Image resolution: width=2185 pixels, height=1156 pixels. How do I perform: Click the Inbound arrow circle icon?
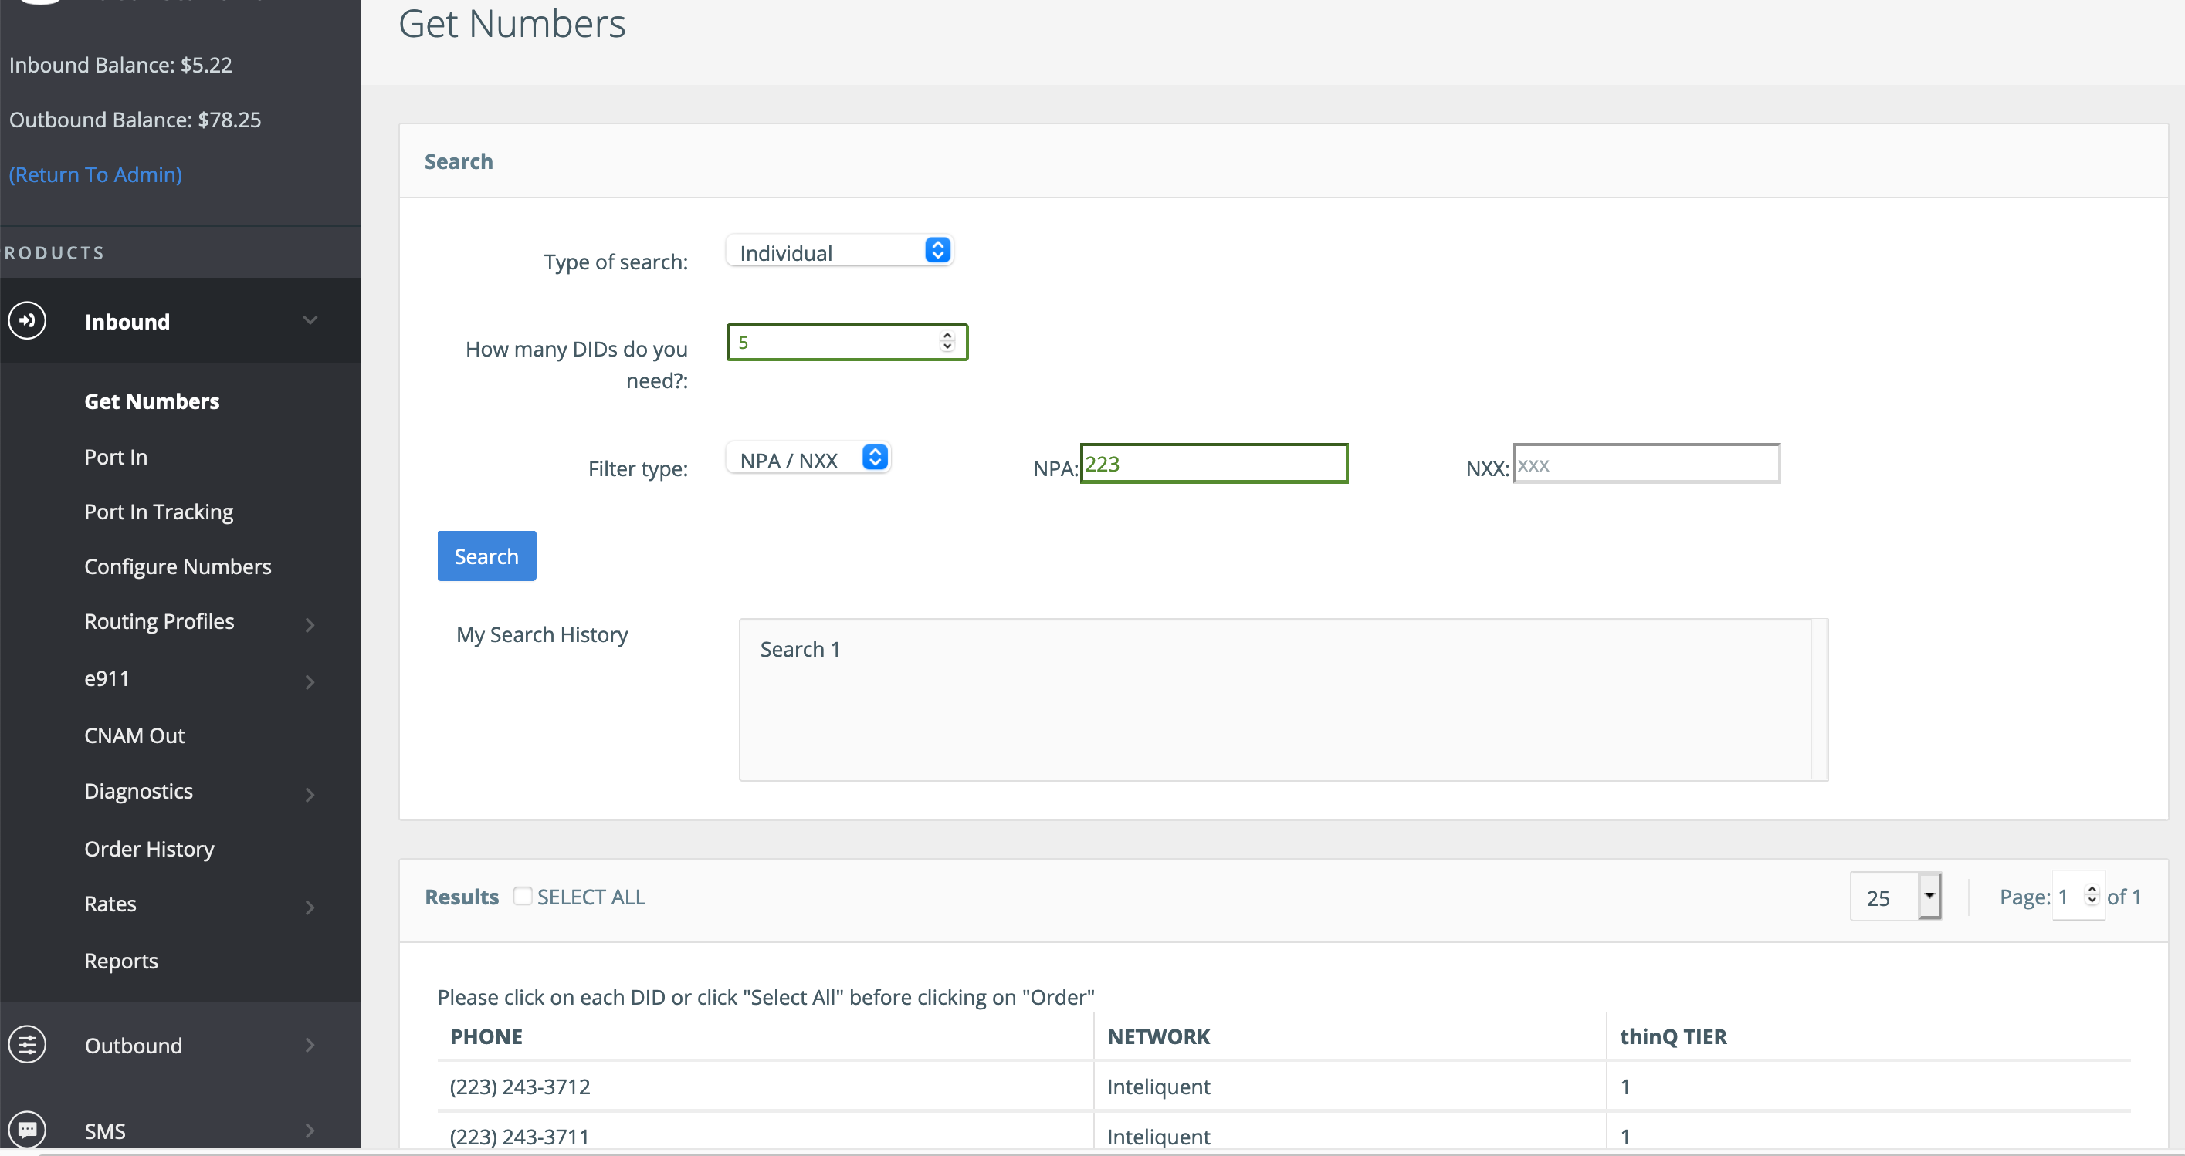[27, 320]
